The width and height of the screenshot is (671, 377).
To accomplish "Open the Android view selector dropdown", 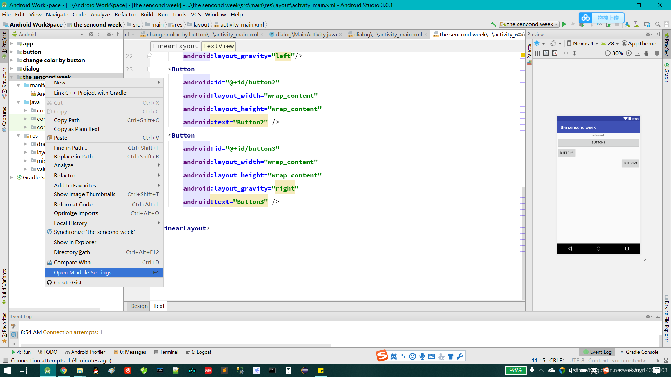I will tap(48, 34).
